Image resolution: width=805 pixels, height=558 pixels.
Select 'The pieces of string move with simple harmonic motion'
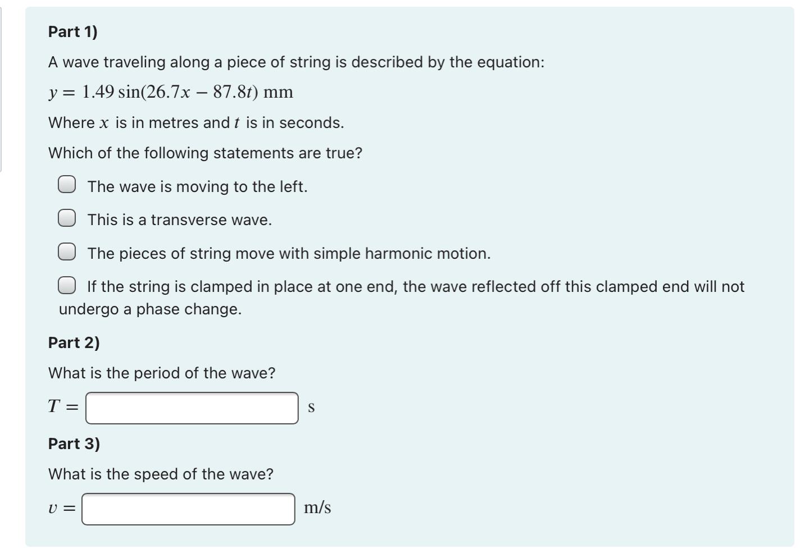click(67, 251)
